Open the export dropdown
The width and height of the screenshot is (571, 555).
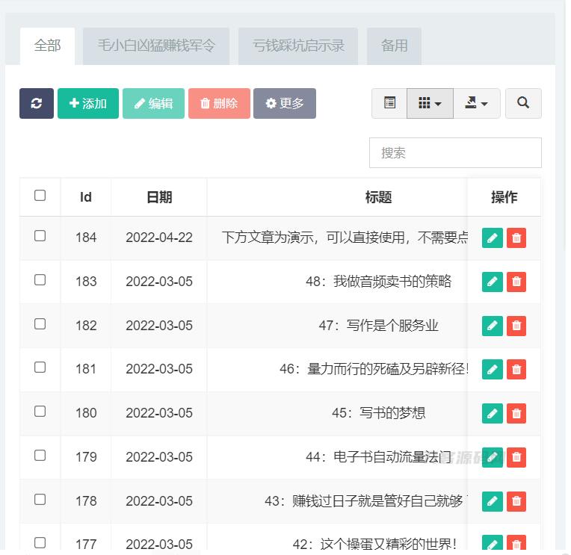[477, 103]
